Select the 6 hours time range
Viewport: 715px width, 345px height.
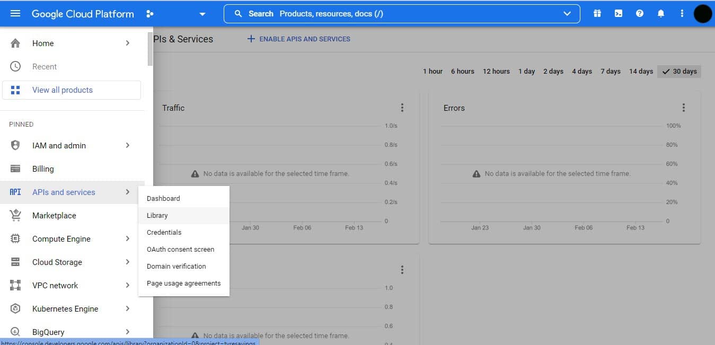click(463, 72)
